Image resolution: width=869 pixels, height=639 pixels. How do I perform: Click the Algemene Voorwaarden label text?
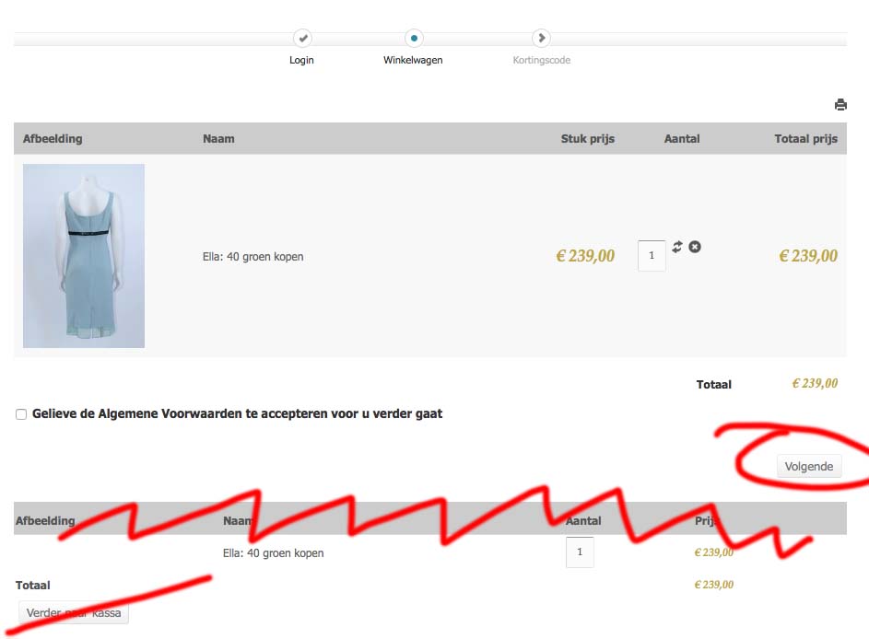[x=237, y=413]
